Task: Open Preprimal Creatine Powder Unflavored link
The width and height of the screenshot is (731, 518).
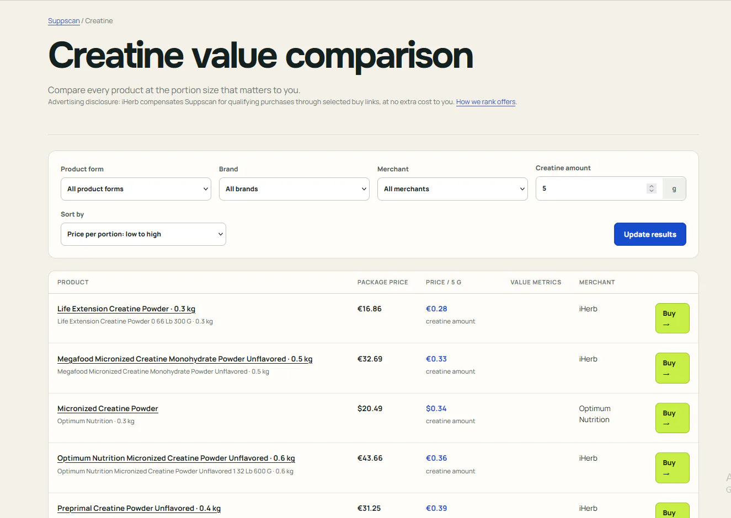Action: pyautogui.click(x=139, y=509)
